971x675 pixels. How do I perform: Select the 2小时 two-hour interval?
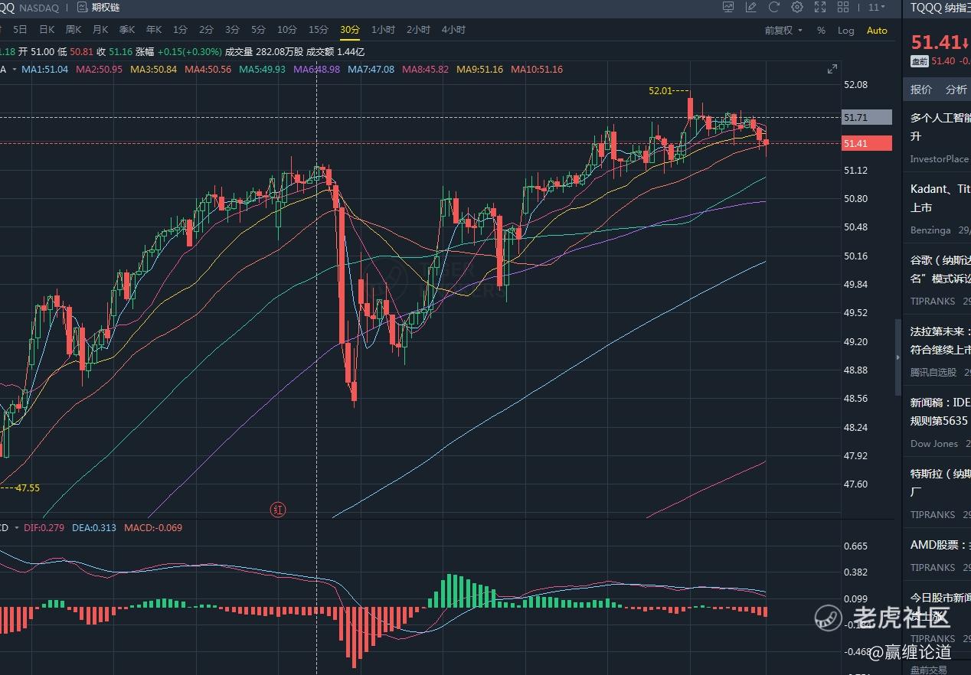pyautogui.click(x=418, y=30)
